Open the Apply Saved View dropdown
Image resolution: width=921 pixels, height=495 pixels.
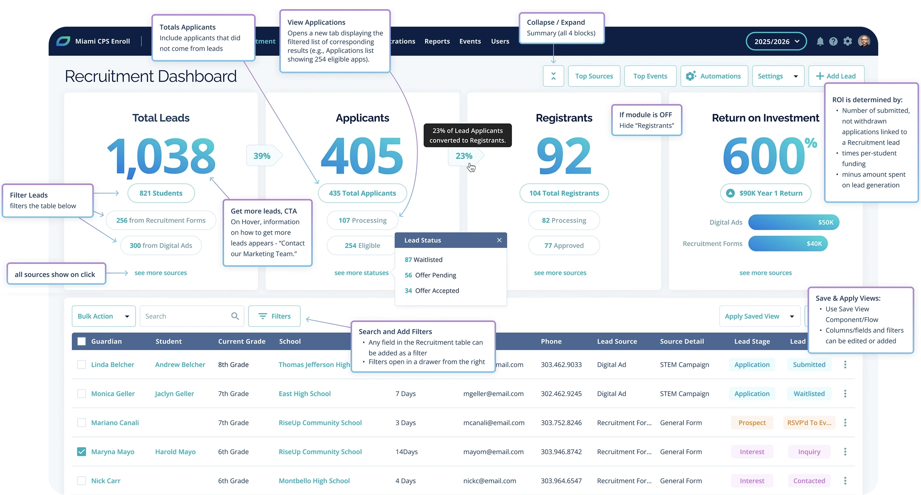pos(759,316)
